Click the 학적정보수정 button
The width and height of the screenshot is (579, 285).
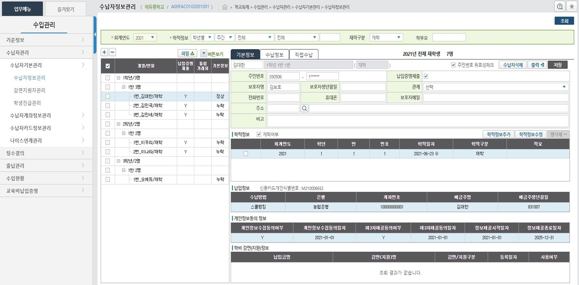pos(530,134)
